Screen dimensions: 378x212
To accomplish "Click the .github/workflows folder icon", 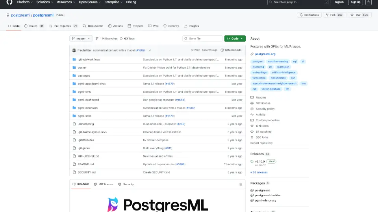I will pos(74,59).
